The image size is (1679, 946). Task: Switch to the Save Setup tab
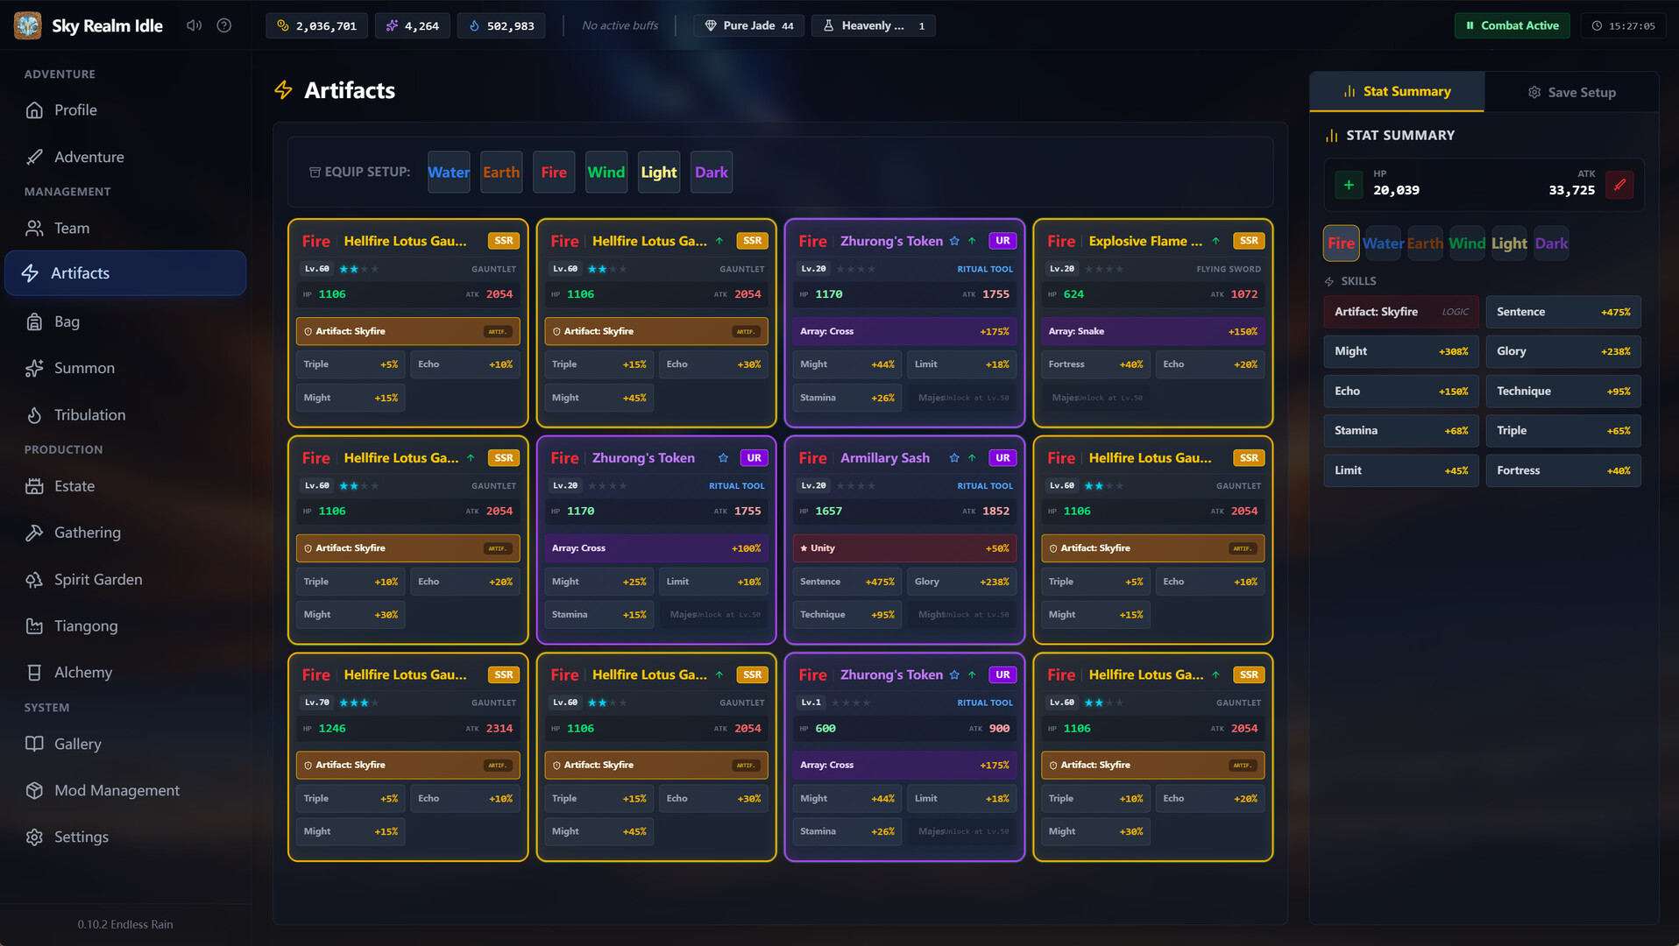click(x=1571, y=91)
